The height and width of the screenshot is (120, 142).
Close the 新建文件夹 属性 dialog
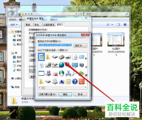tap(86, 18)
